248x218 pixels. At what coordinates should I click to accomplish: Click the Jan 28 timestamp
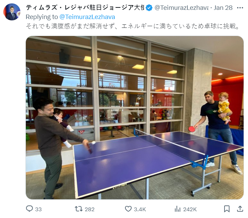point(223,7)
